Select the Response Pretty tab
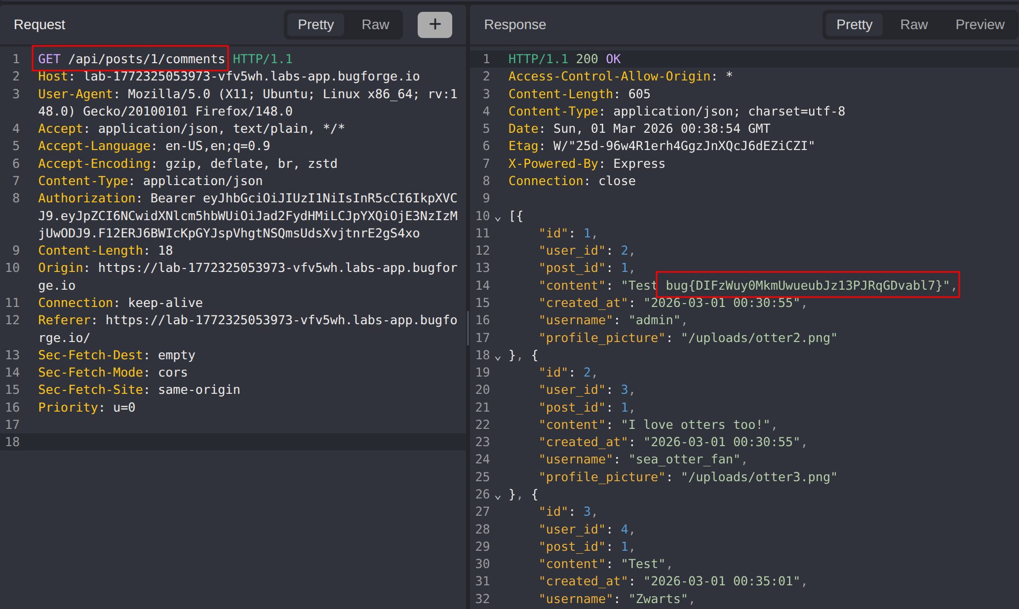 pos(854,25)
